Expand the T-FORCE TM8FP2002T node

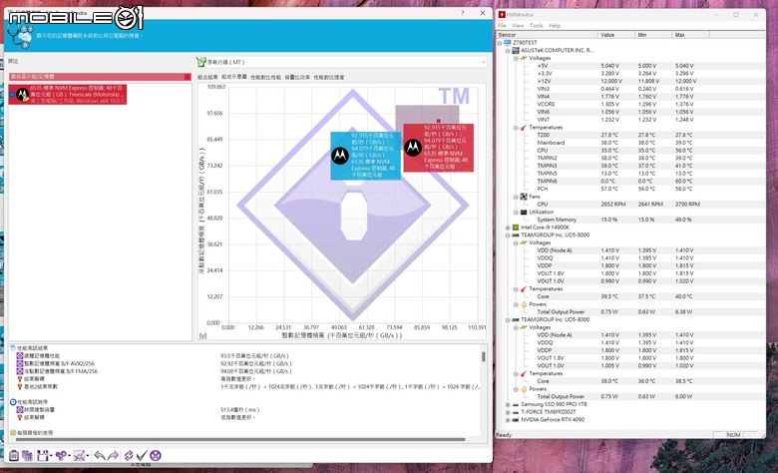click(508, 412)
